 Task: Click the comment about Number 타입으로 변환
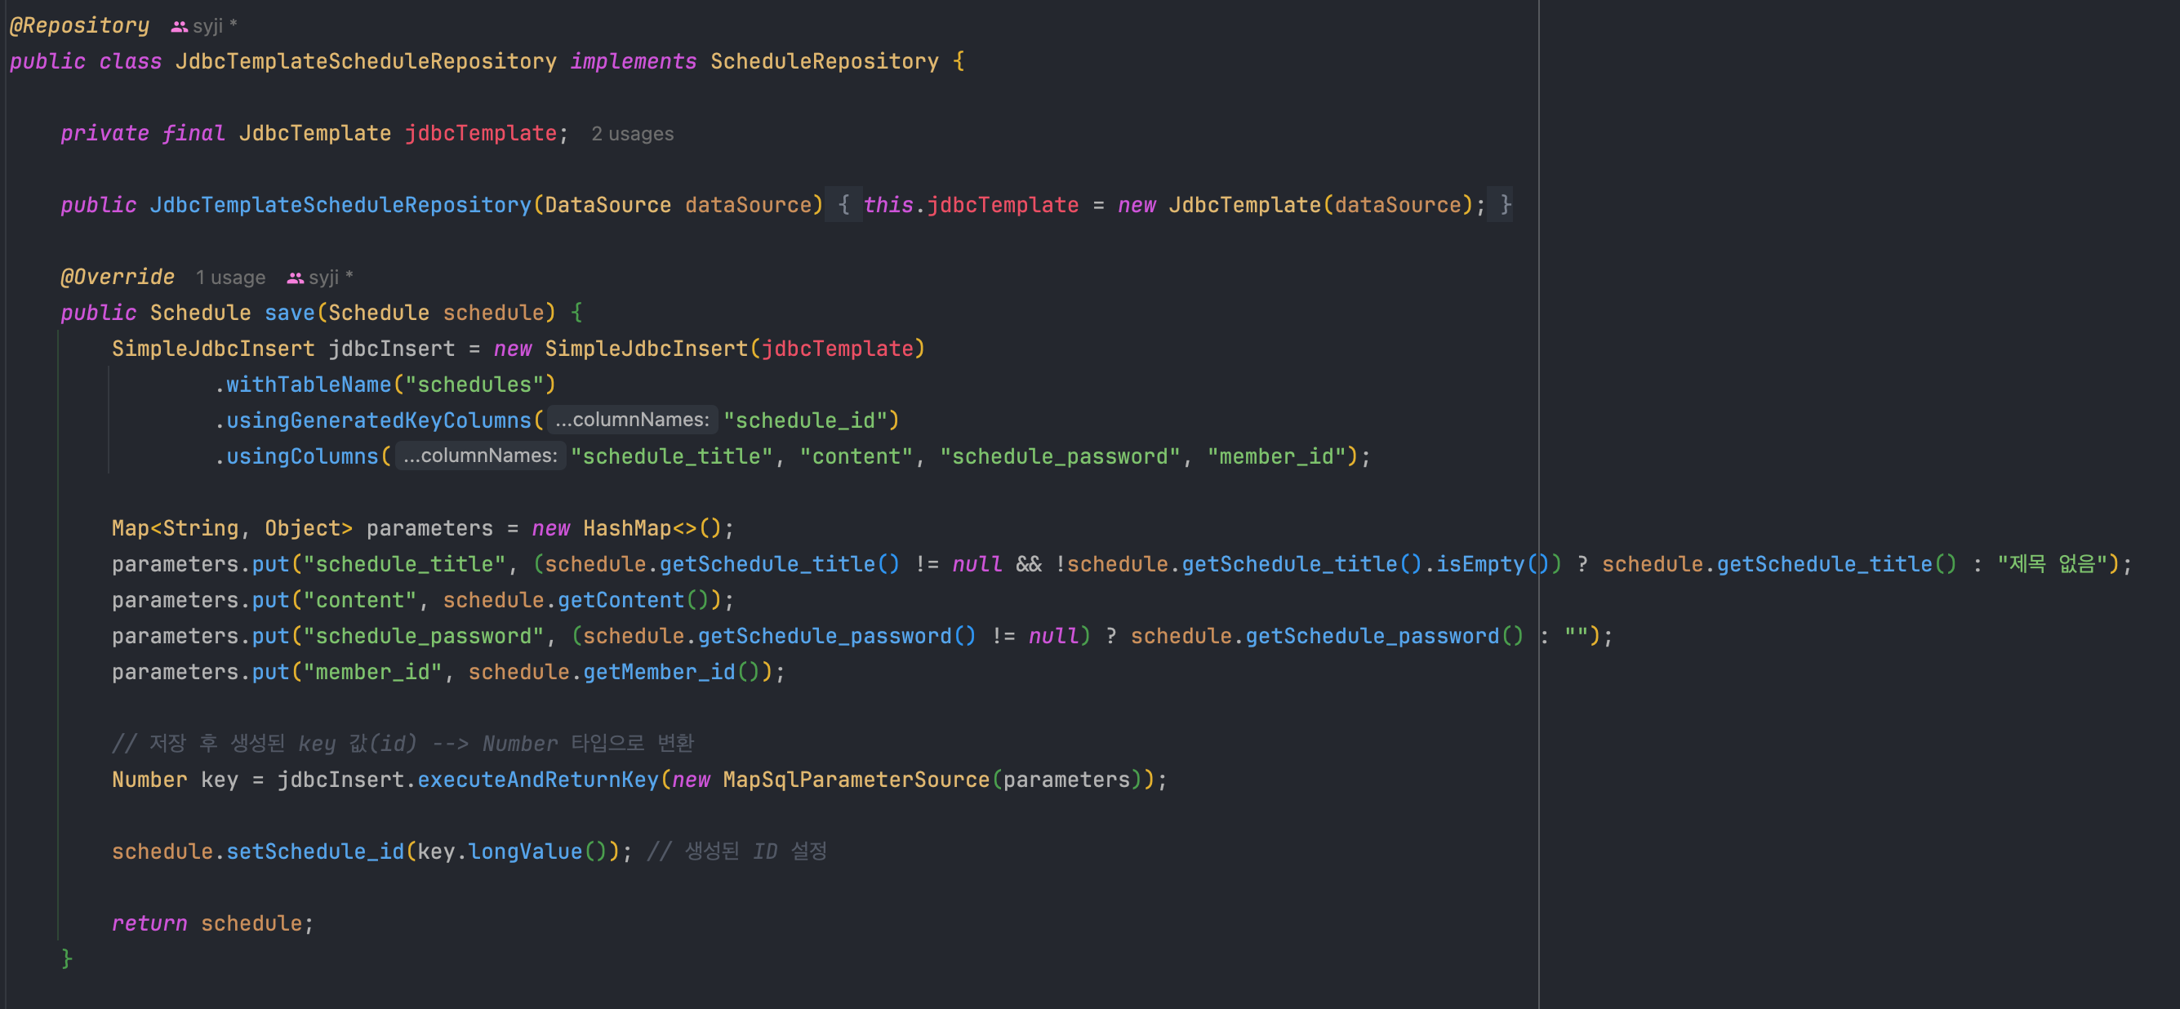pyautogui.click(x=403, y=744)
